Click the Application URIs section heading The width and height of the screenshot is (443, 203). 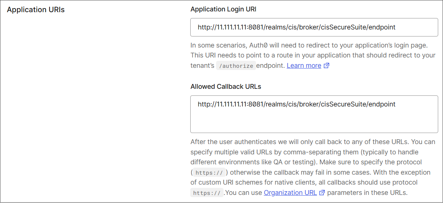coord(36,10)
